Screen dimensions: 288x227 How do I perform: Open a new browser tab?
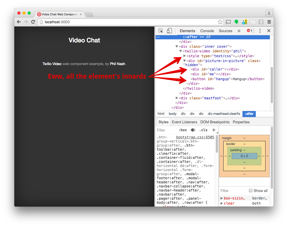point(90,14)
